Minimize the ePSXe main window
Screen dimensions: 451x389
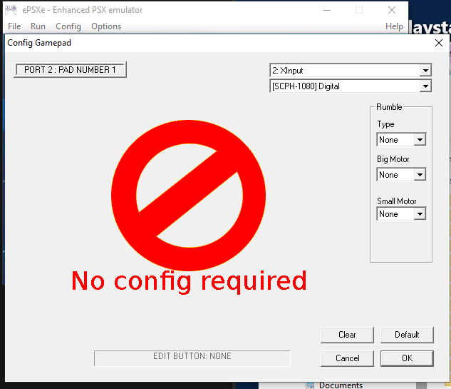click(327, 10)
